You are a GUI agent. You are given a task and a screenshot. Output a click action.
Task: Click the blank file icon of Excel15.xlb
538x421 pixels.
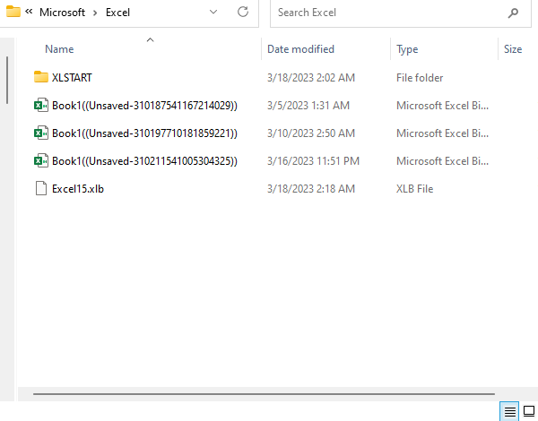point(41,188)
